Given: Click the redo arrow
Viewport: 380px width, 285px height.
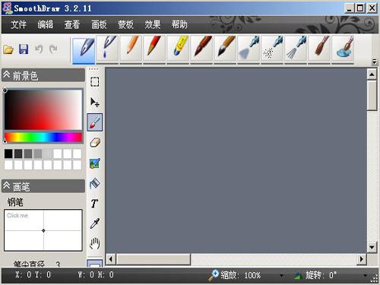Looking at the screenshot, I should coord(53,49).
